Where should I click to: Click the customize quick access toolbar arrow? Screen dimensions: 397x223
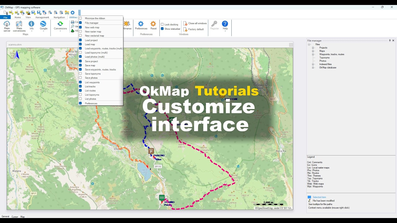[x=79, y=13]
